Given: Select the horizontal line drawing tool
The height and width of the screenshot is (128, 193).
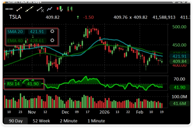Looking at the screenshot, I should pos(9,9).
